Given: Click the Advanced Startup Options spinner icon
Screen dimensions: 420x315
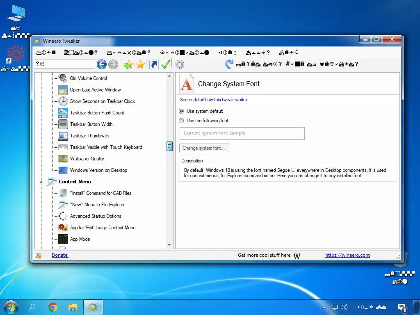Looking at the screenshot, I should coord(63,216).
